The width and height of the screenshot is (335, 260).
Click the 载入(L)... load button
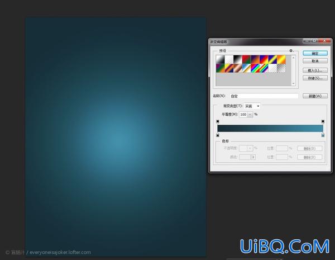pyautogui.click(x=315, y=70)
